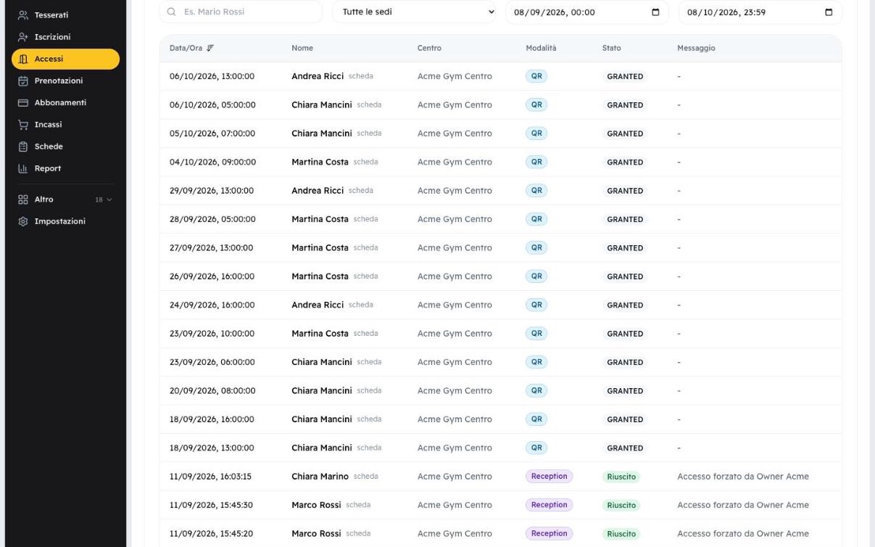The image size is (875, 547).
Task: Open Impostazioni from the sidebar
Action: (65, 221)
